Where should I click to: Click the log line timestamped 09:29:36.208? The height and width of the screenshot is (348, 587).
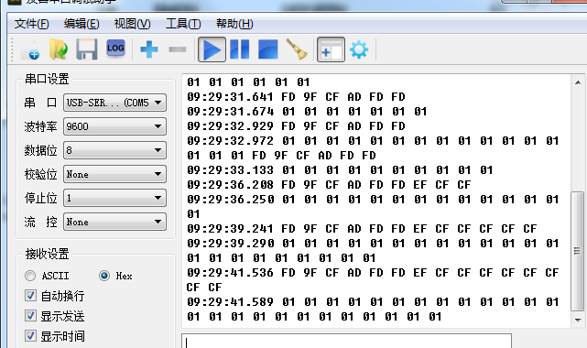tap(329, 184)
